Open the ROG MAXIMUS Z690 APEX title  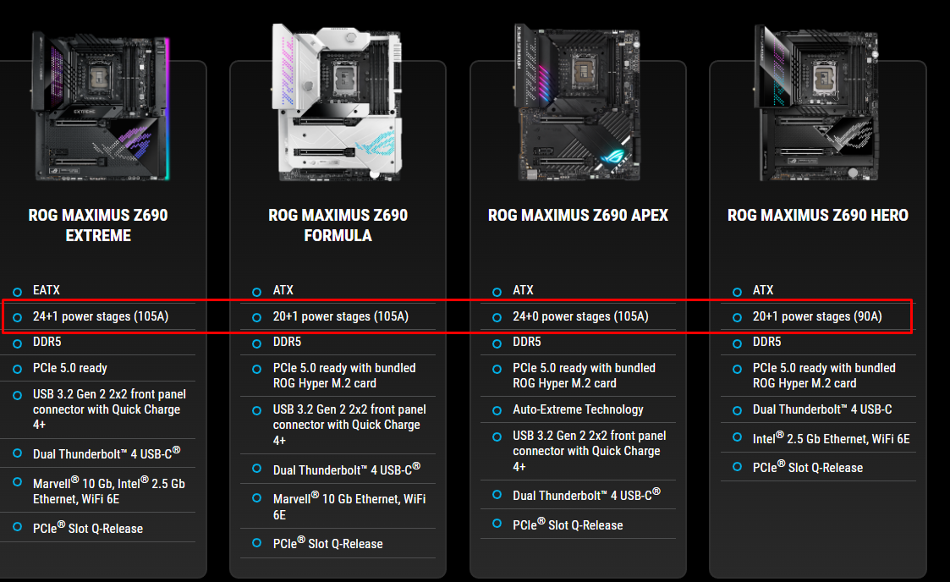578,215
